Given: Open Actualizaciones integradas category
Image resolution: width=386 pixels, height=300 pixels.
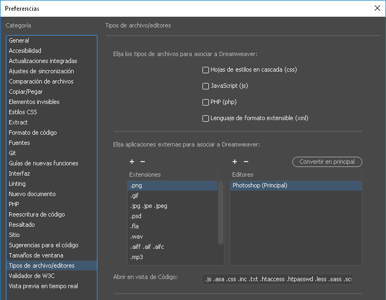Looking at the screenshot, I should point(52,61).
